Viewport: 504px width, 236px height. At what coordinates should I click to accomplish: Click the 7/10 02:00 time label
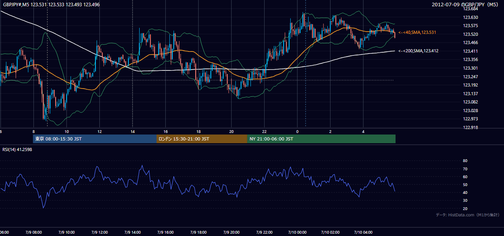click(x=330, y=232)
